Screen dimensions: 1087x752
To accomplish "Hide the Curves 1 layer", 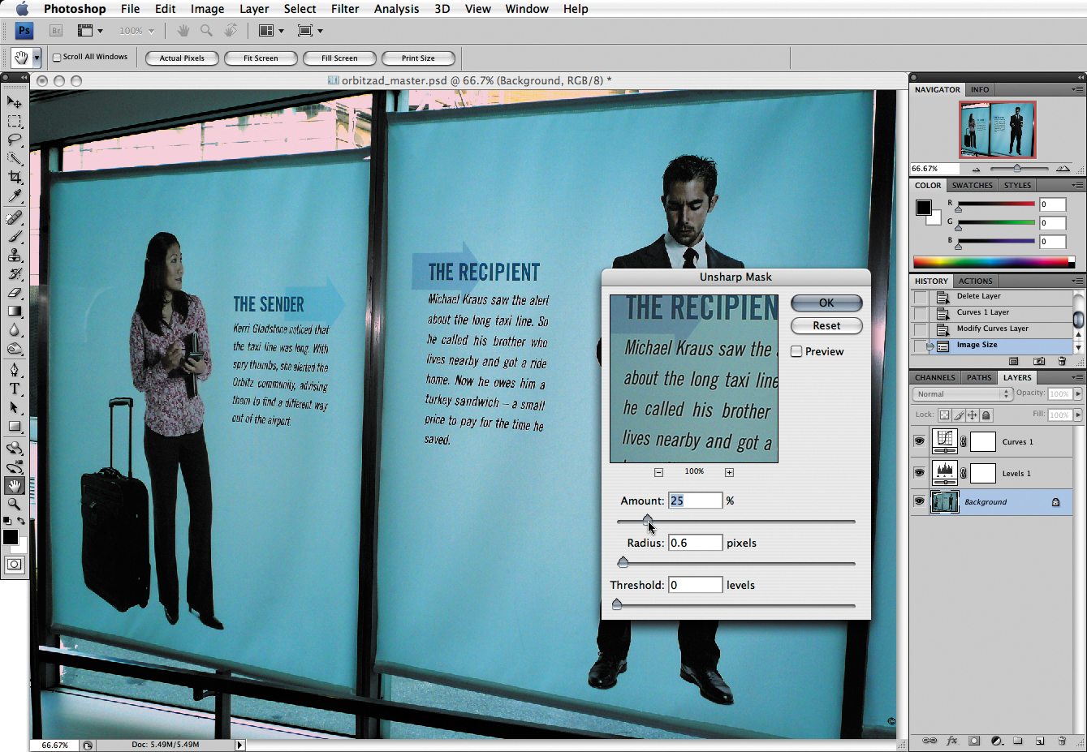I will pos(919,441).
